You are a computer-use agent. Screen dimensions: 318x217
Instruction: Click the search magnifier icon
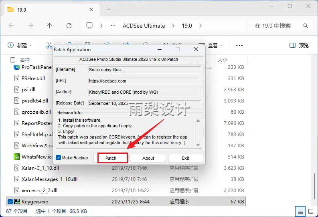(x=306, y=26)
